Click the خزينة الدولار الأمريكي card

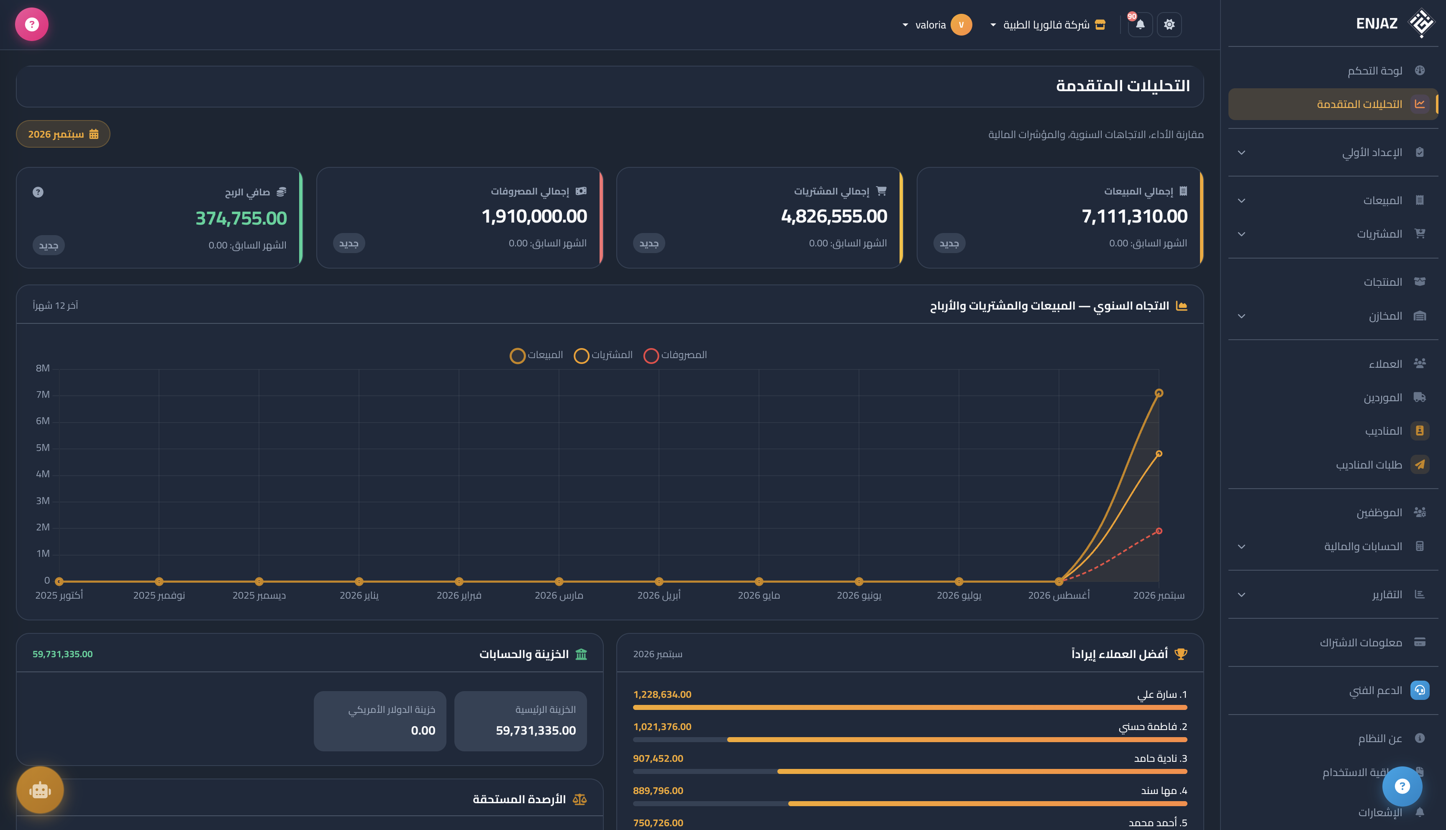coord(379,721)
